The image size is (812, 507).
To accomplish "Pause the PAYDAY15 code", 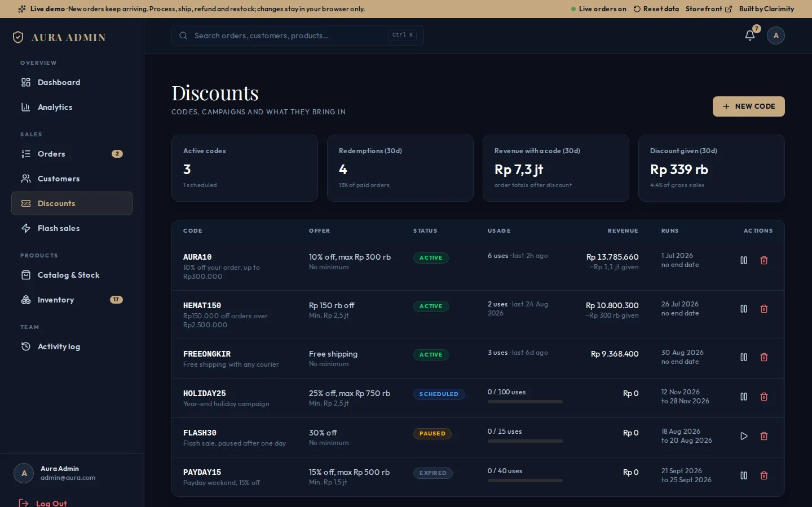I will click(x=744, y=475).
